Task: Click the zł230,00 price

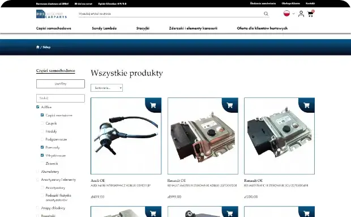Action: click(251, 197)
